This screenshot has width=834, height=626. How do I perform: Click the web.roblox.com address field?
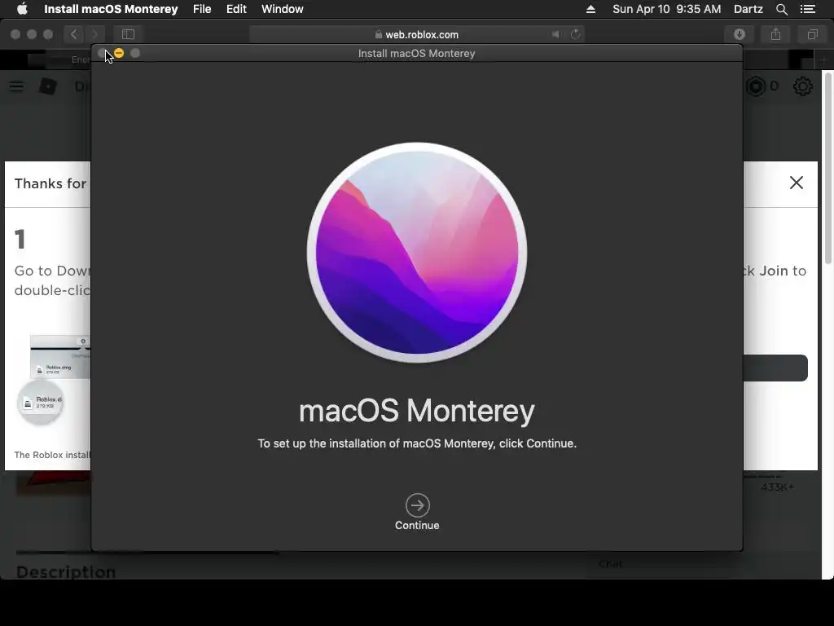click(416, 34)
